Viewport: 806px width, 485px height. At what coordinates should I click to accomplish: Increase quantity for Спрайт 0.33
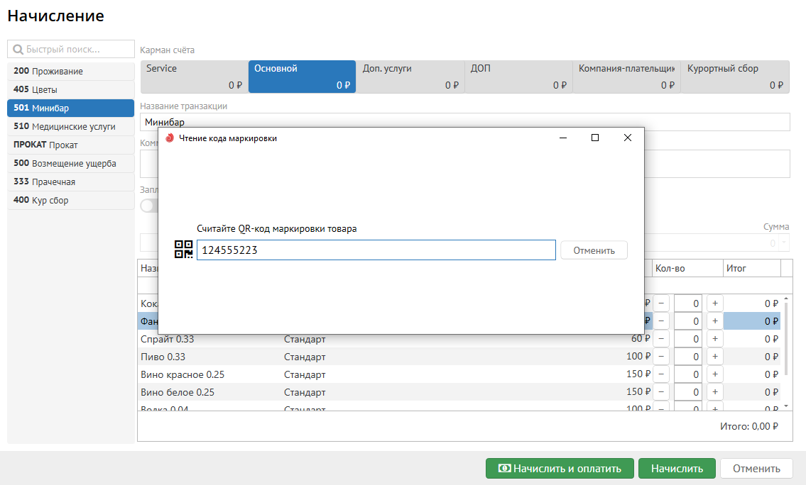point(714,339)
